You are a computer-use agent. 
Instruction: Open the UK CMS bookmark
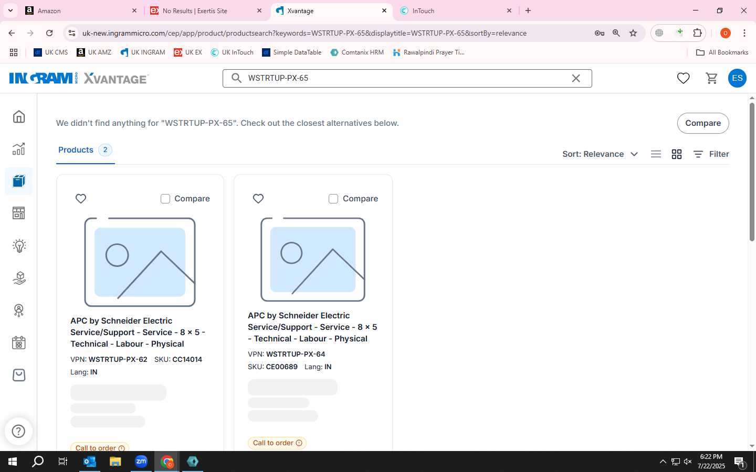51,52
